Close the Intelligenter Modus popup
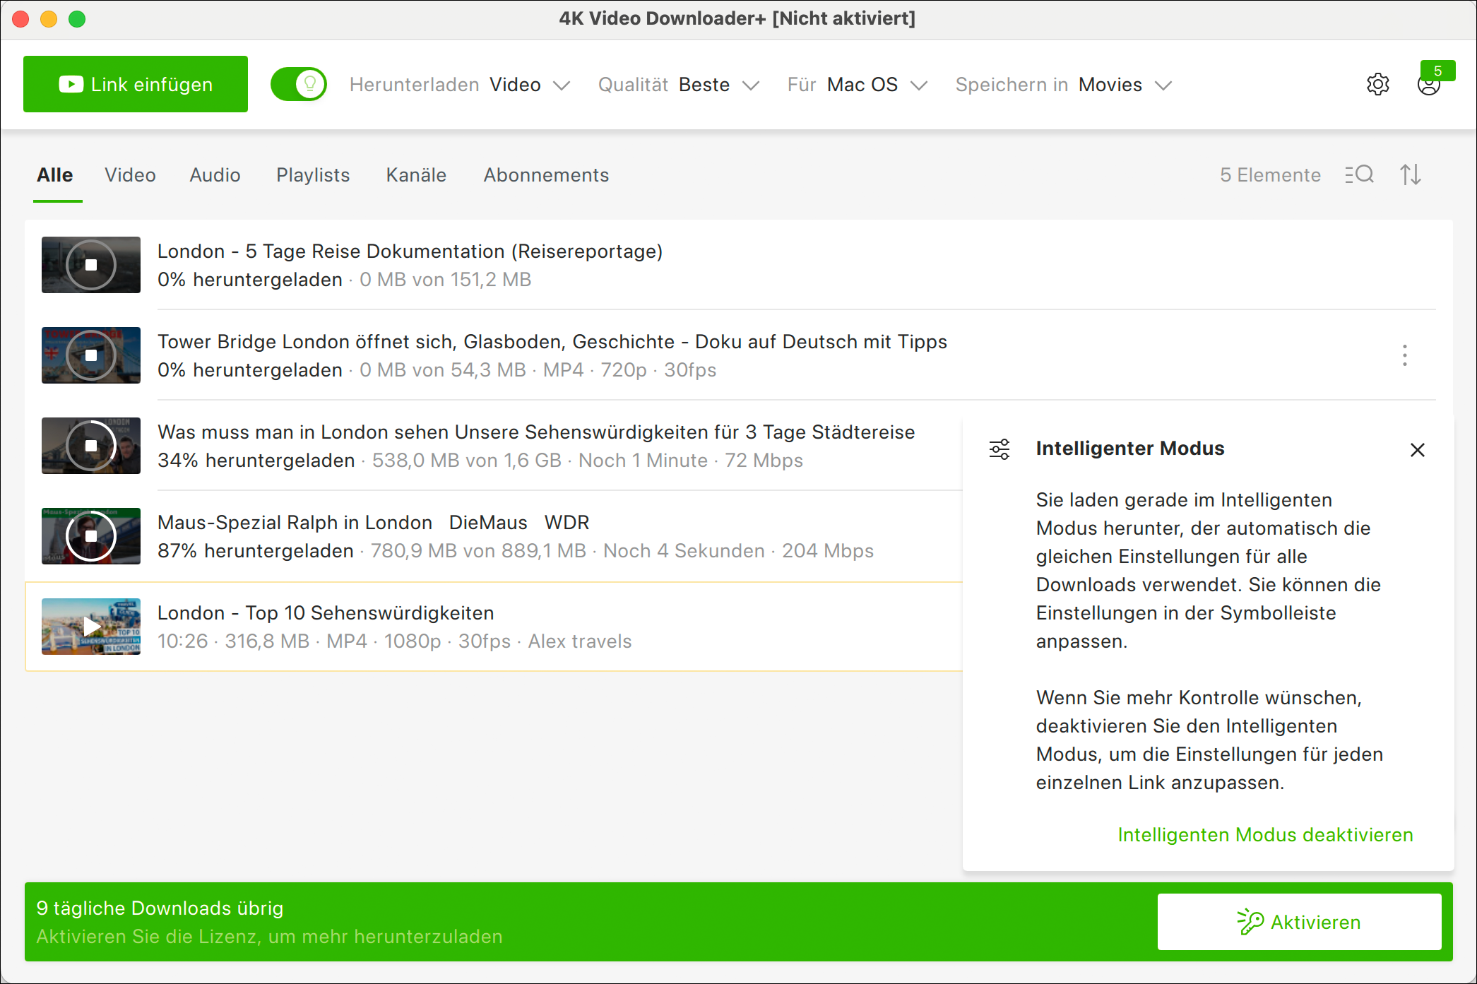 [1417, 450]
